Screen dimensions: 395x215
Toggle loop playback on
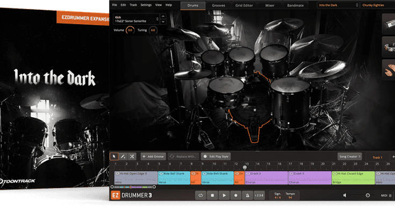pyautogui.click(x=200, y=196)
